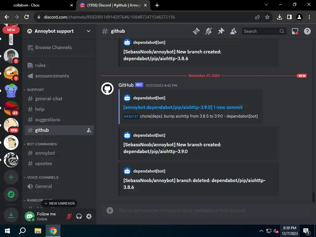Click the NEW UNREADS jump button
316x237 pixels.
click(x=60, y=204)
